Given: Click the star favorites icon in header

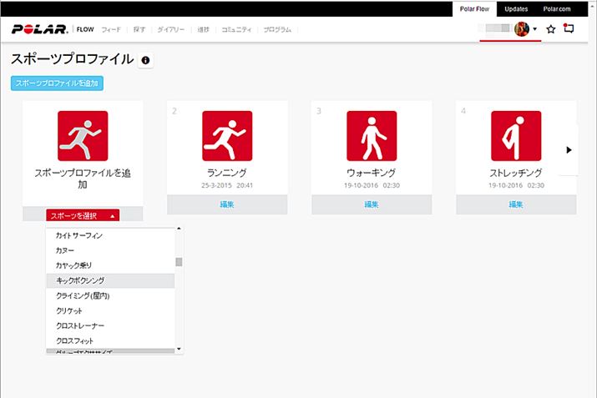Looking at the screenshot, I should point(551,29).
